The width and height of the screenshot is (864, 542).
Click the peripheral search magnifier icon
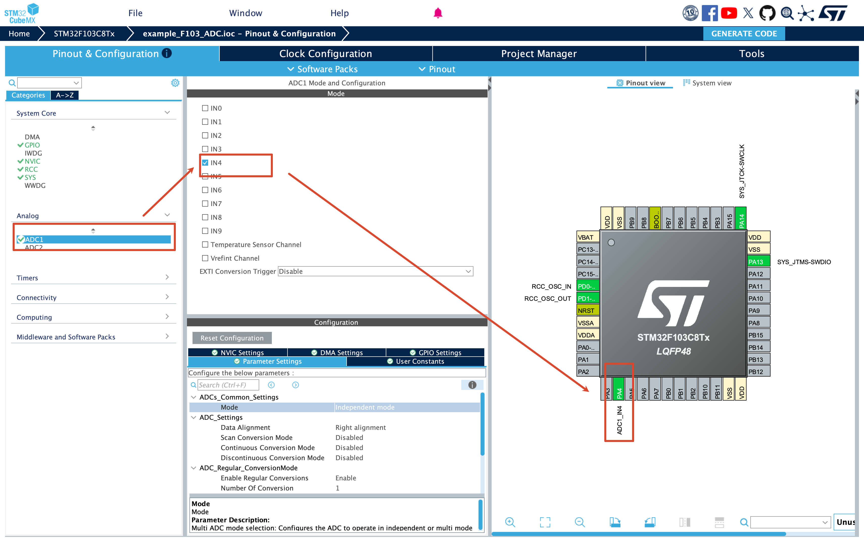coord(12,83)
